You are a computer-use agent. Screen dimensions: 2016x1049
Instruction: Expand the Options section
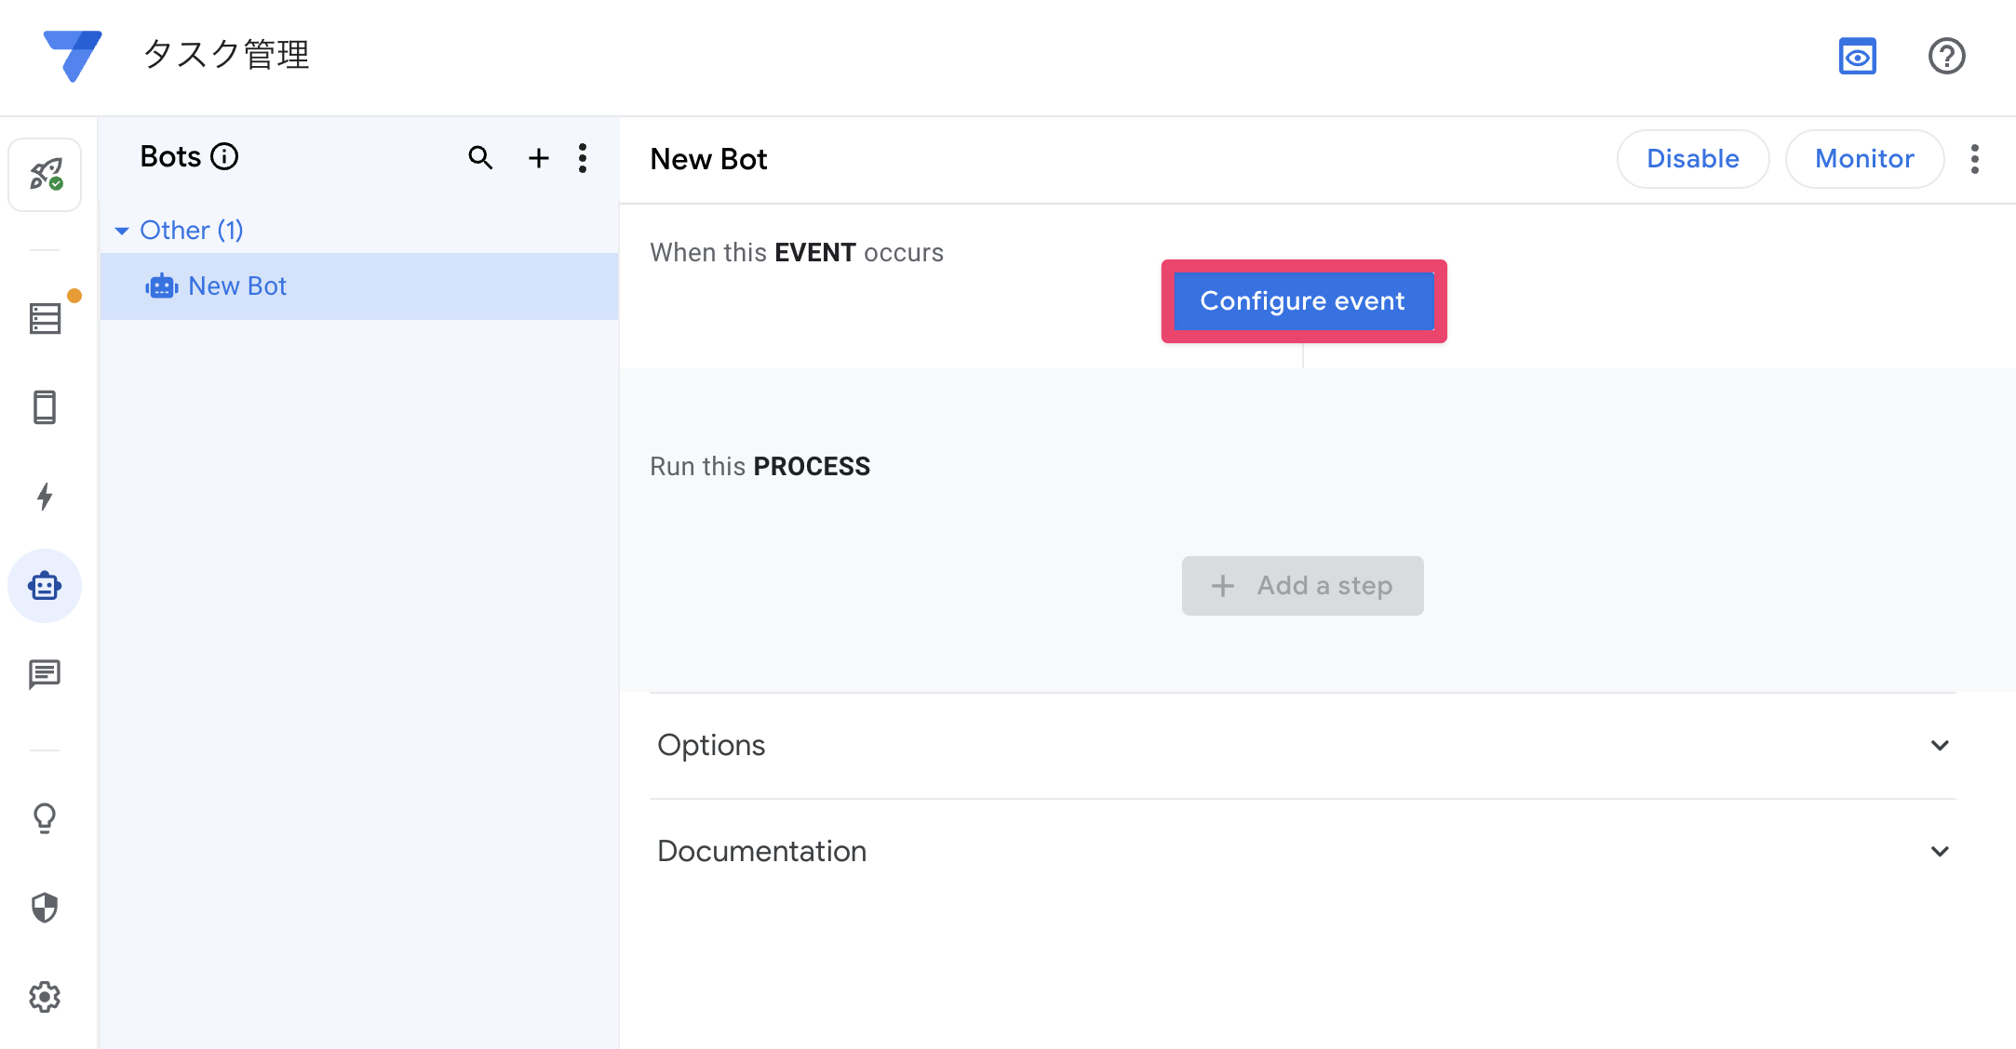click(1940, 746)
